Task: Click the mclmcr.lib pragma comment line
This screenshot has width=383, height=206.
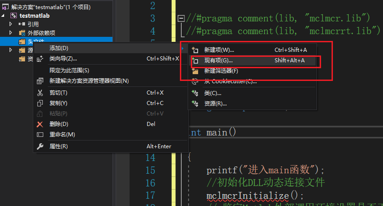Action: coord(278,18)
